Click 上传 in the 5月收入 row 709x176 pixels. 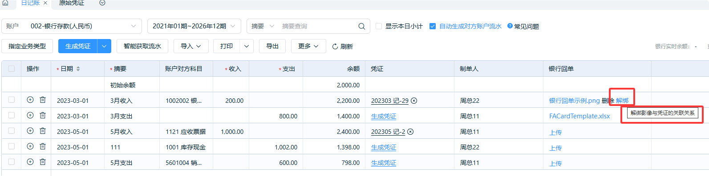555,132
